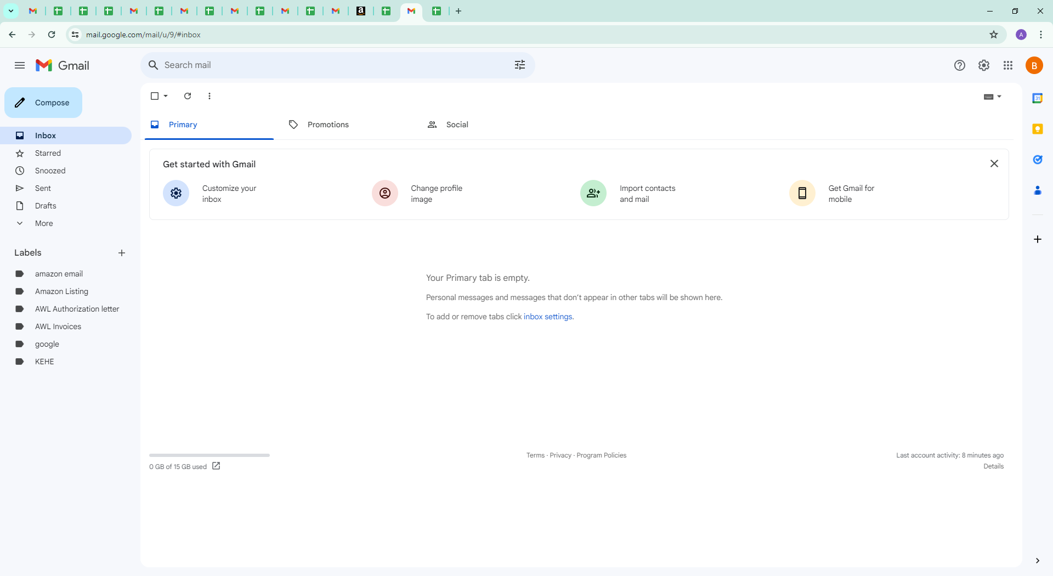The height and width of the screenshot is (576, 1053).
Task: Click the address bar URL
Action: pyautogui.click(x=143, y=35)
